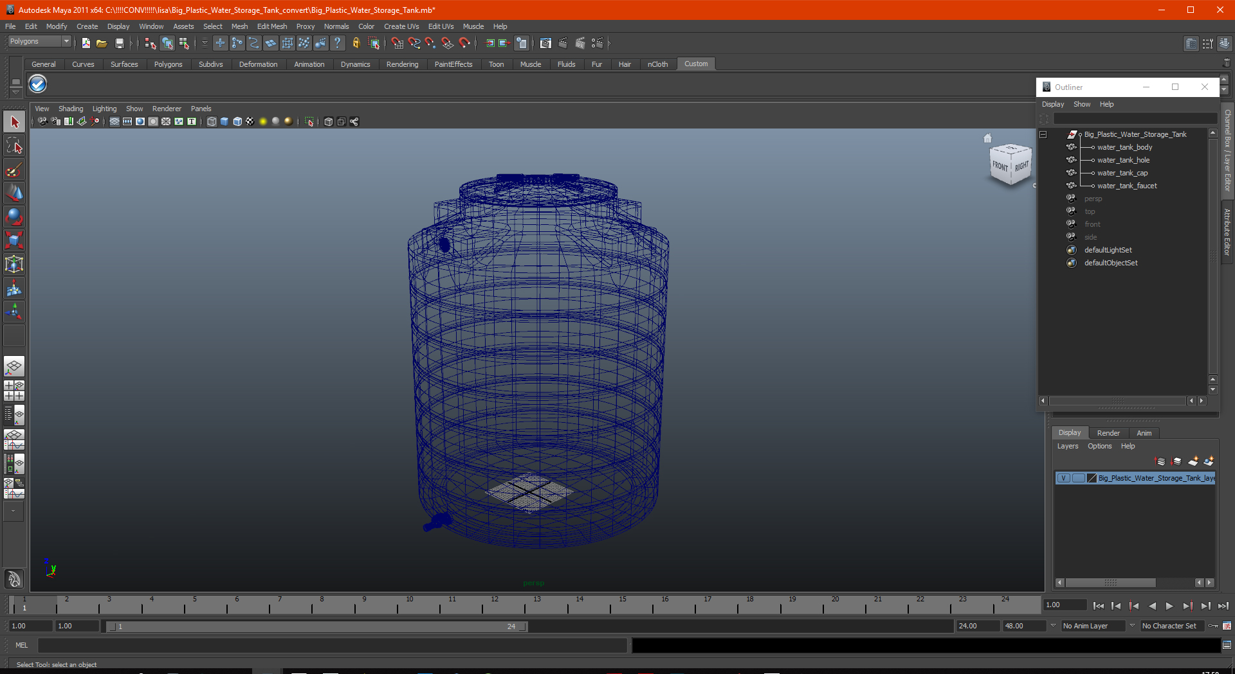Click the custom shelf checkmark icon

[x=38, y=84]
